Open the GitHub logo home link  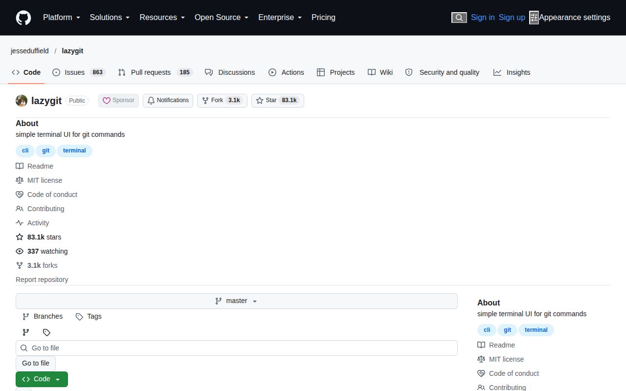pos(23,18)
